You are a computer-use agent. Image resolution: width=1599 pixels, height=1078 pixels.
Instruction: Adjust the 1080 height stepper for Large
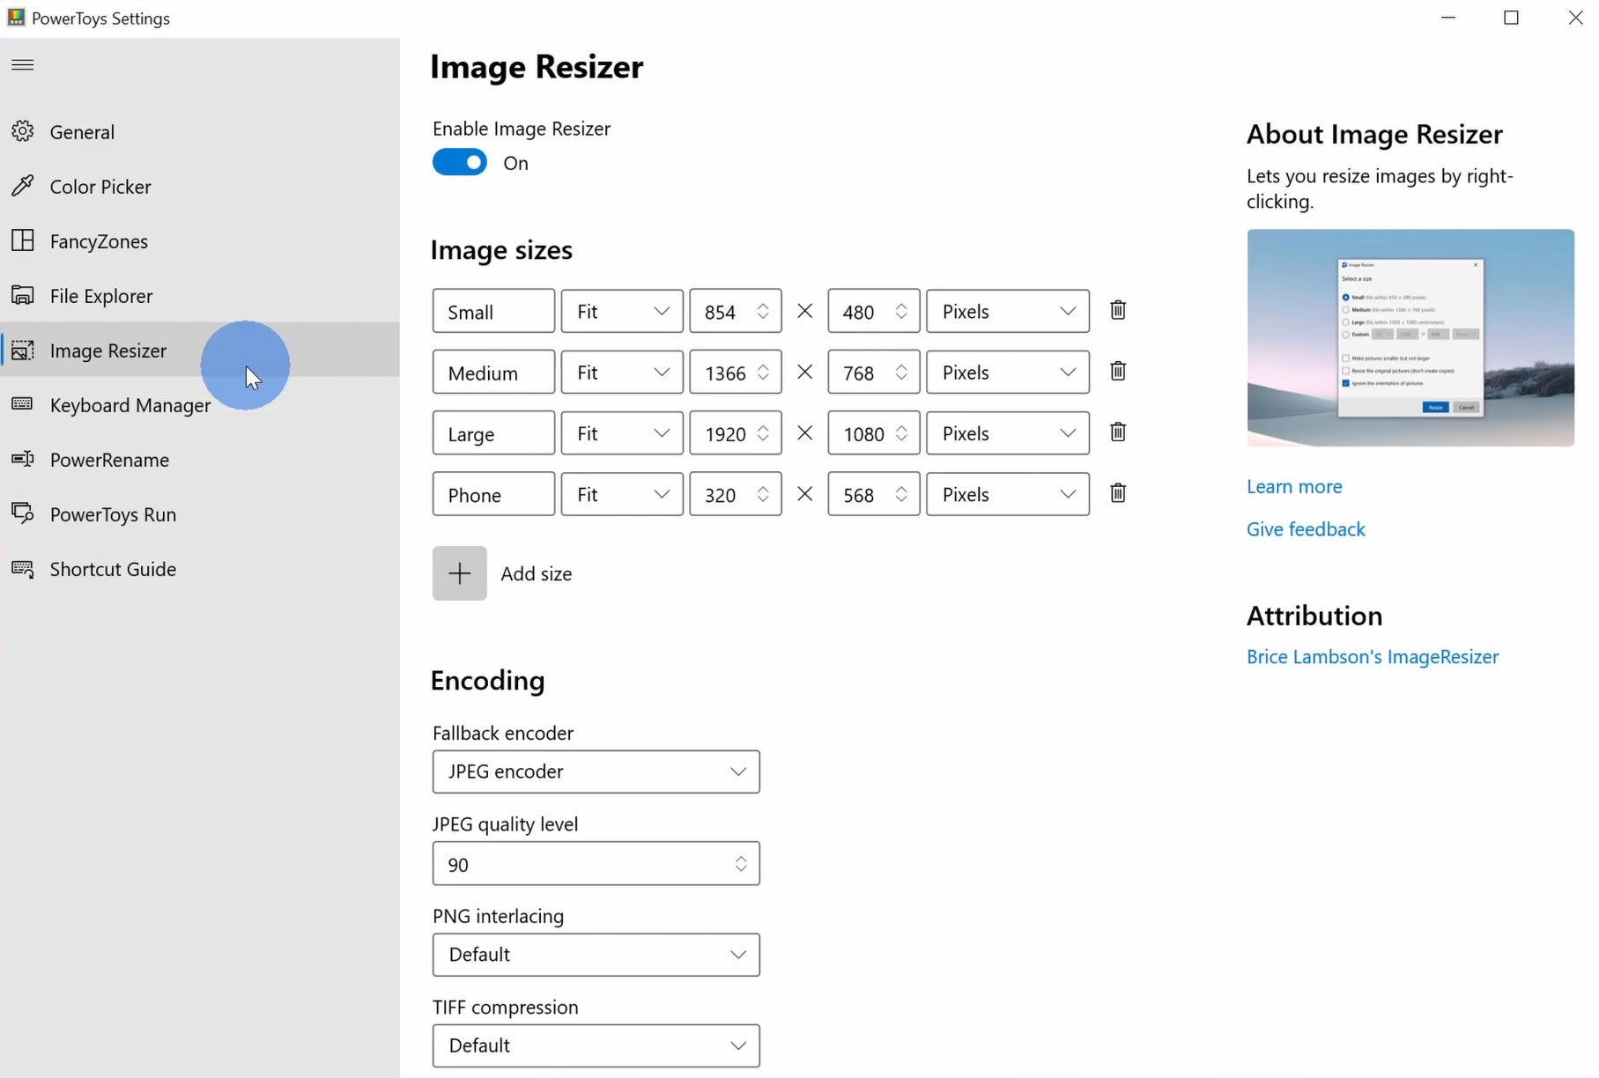(901, 432)
